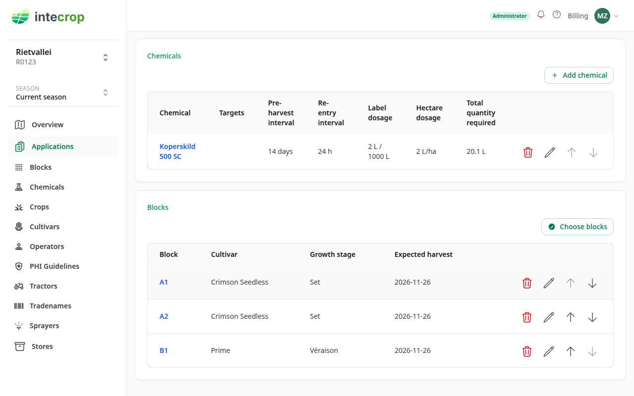This screenshot has height=396, width=634.
Task: Move Koperskild 500 SC row down
Action: 593,152
